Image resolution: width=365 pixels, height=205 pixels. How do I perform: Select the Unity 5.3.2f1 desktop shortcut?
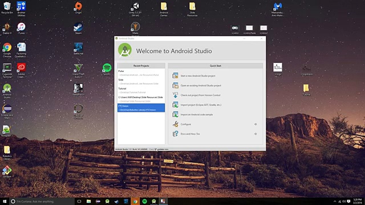click(135, 9)
